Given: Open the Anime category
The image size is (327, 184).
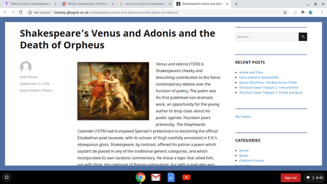Looking at the screenshot, I should coord(244,150).
